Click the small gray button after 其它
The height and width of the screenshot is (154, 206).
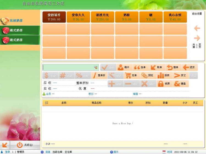point(193,75)
